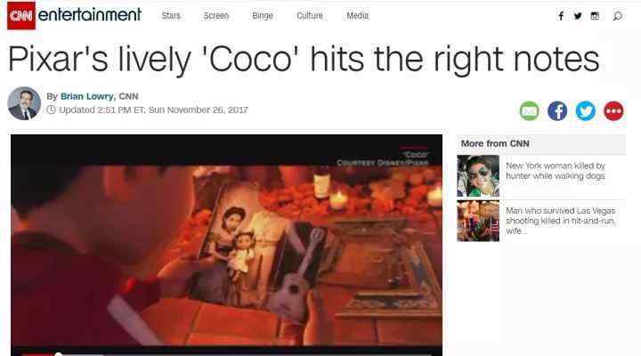Open the Twitter icon in header
Viewport: 641px width, 356px height.
coord(578,16)
